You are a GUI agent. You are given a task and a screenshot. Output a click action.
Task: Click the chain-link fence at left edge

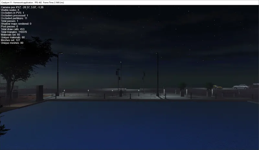4,95
